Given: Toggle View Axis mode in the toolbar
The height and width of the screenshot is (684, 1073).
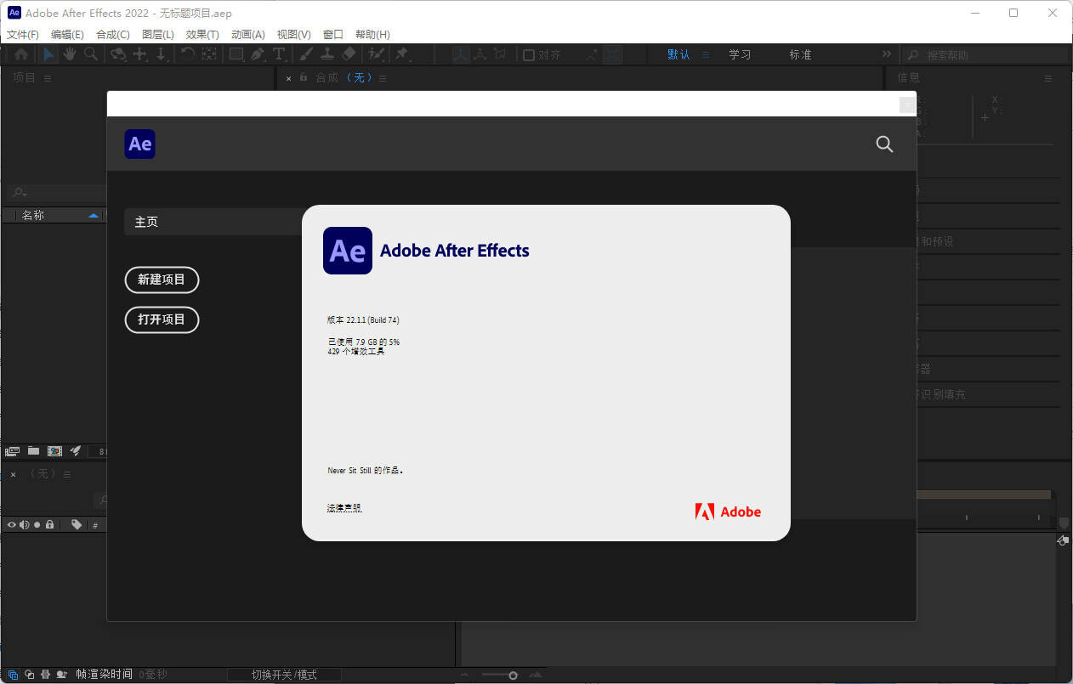Looking at the screenshot, I should (x=501, y=54).
